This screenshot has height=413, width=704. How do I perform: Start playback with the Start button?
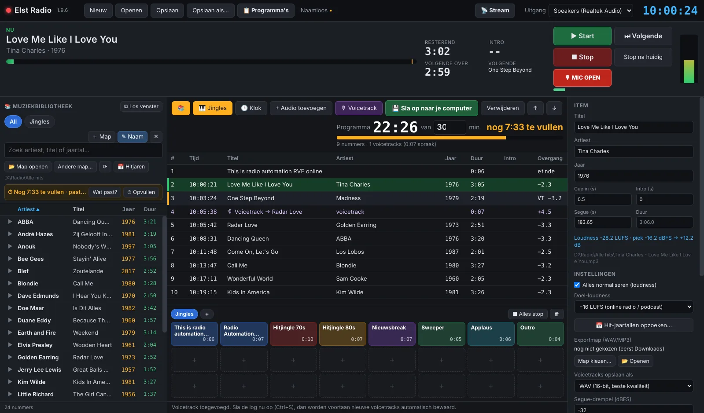[582, 36]
